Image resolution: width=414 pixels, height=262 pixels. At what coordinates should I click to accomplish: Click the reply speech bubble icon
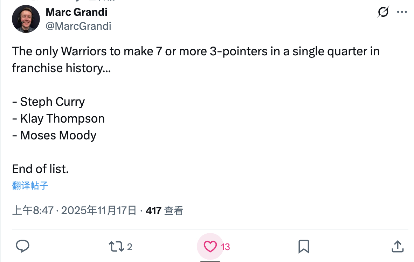click(x=23, y=247)
